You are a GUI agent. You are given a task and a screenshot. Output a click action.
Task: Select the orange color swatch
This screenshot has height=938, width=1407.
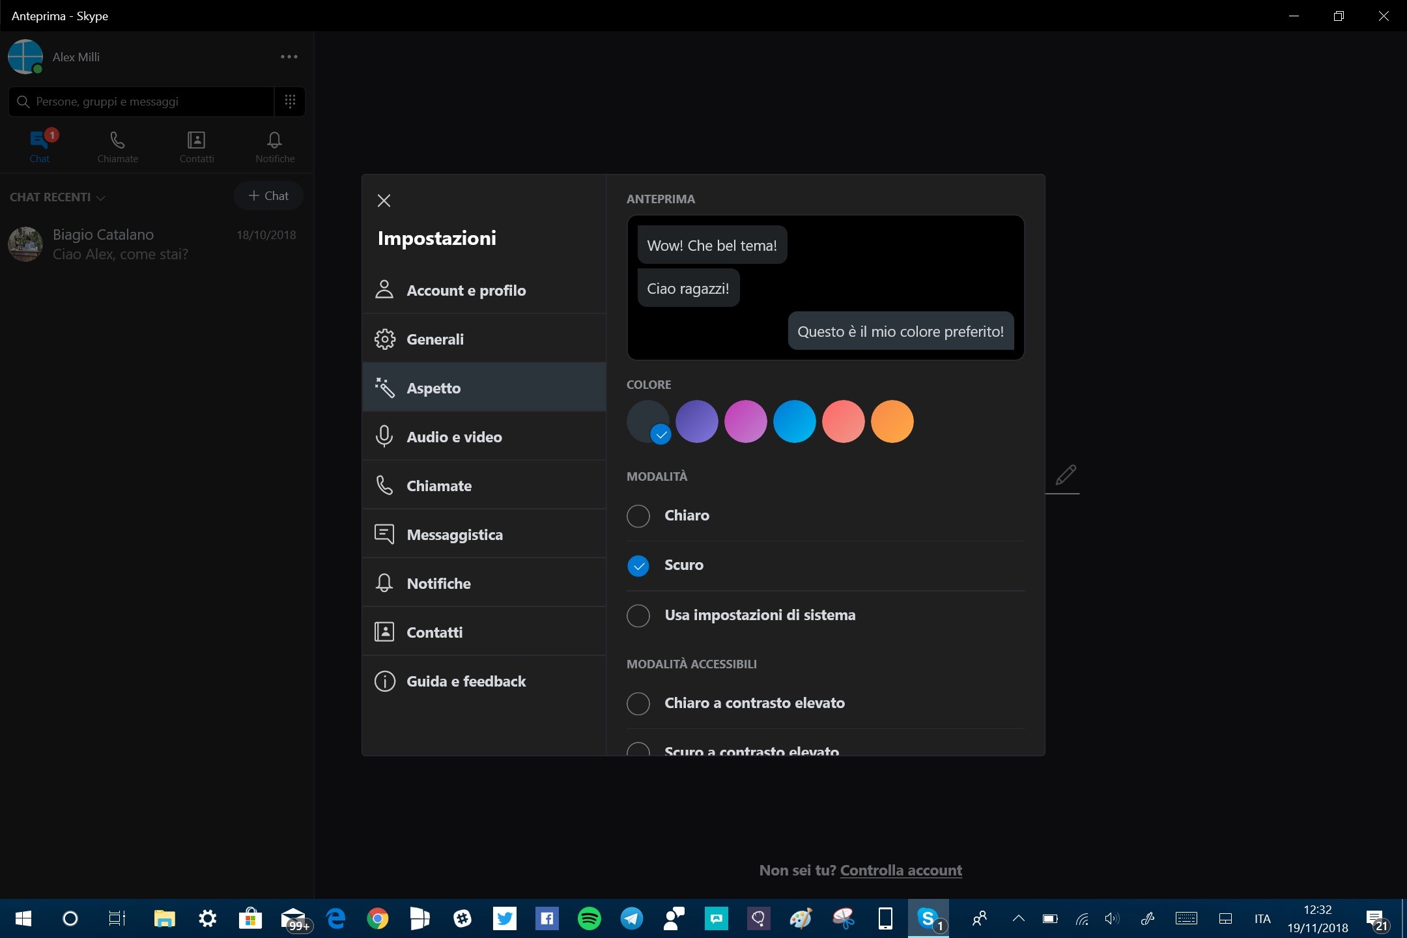coord(892,421)
